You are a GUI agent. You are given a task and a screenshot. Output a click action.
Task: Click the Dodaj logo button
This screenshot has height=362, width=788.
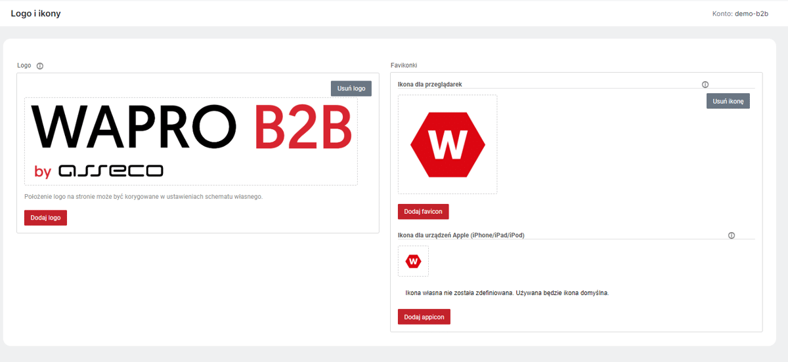(x=45, y=218)
